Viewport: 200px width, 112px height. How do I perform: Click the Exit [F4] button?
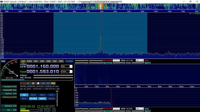click(x=9, y=110)
